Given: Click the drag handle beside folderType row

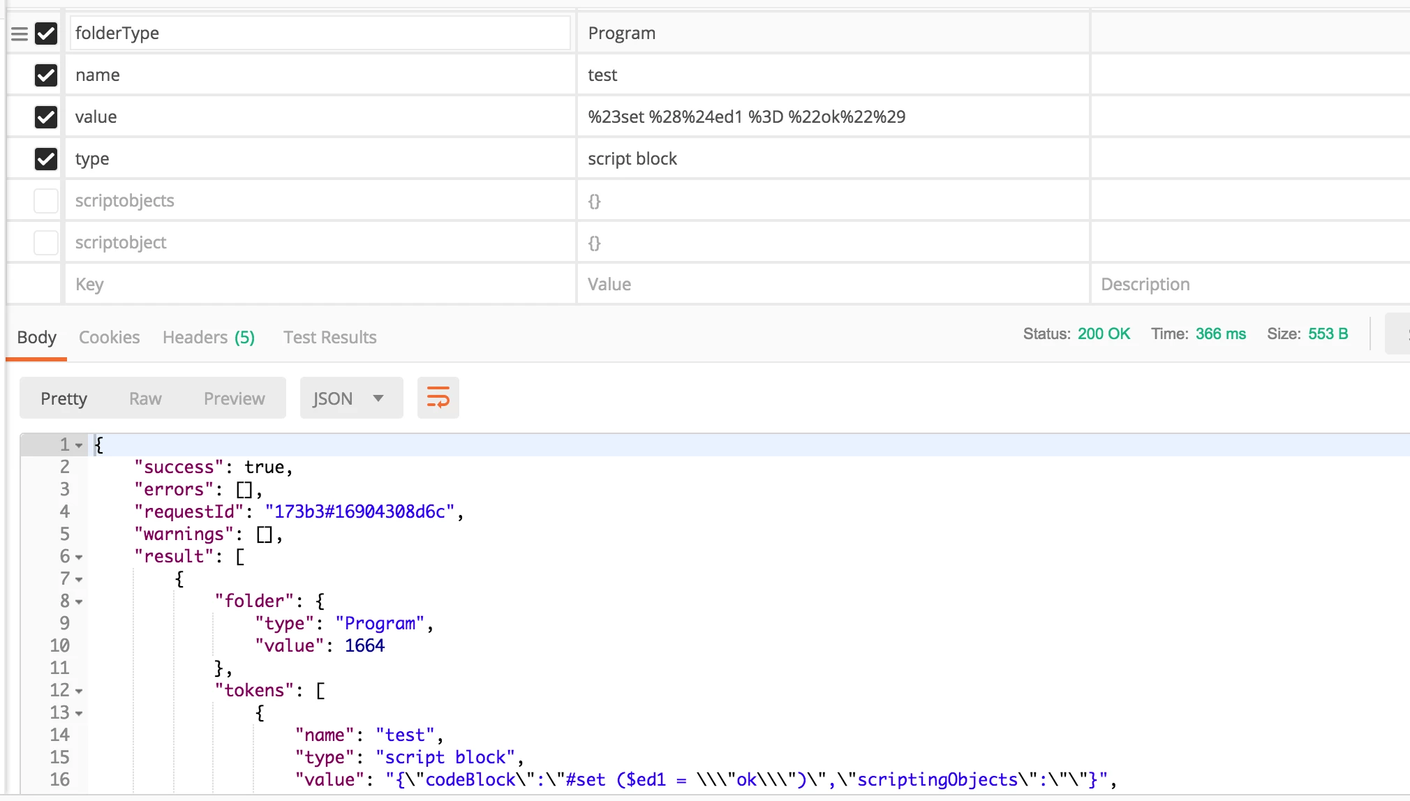Looking at the screenshot, I should pos(20,33).
